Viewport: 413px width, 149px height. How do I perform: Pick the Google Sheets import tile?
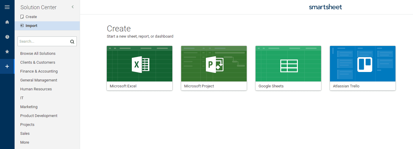coord(288,68)
